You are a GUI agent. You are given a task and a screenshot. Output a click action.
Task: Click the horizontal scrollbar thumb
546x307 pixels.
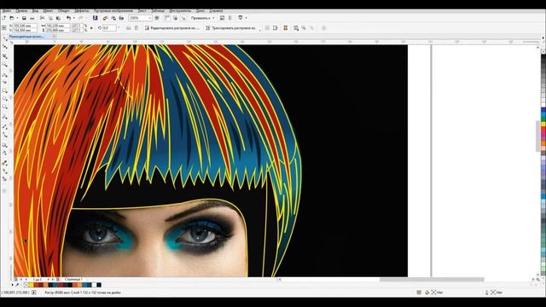(432, 280)
